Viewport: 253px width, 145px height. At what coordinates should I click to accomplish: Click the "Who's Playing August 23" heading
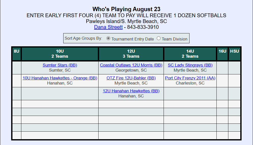tap(126, 9)
